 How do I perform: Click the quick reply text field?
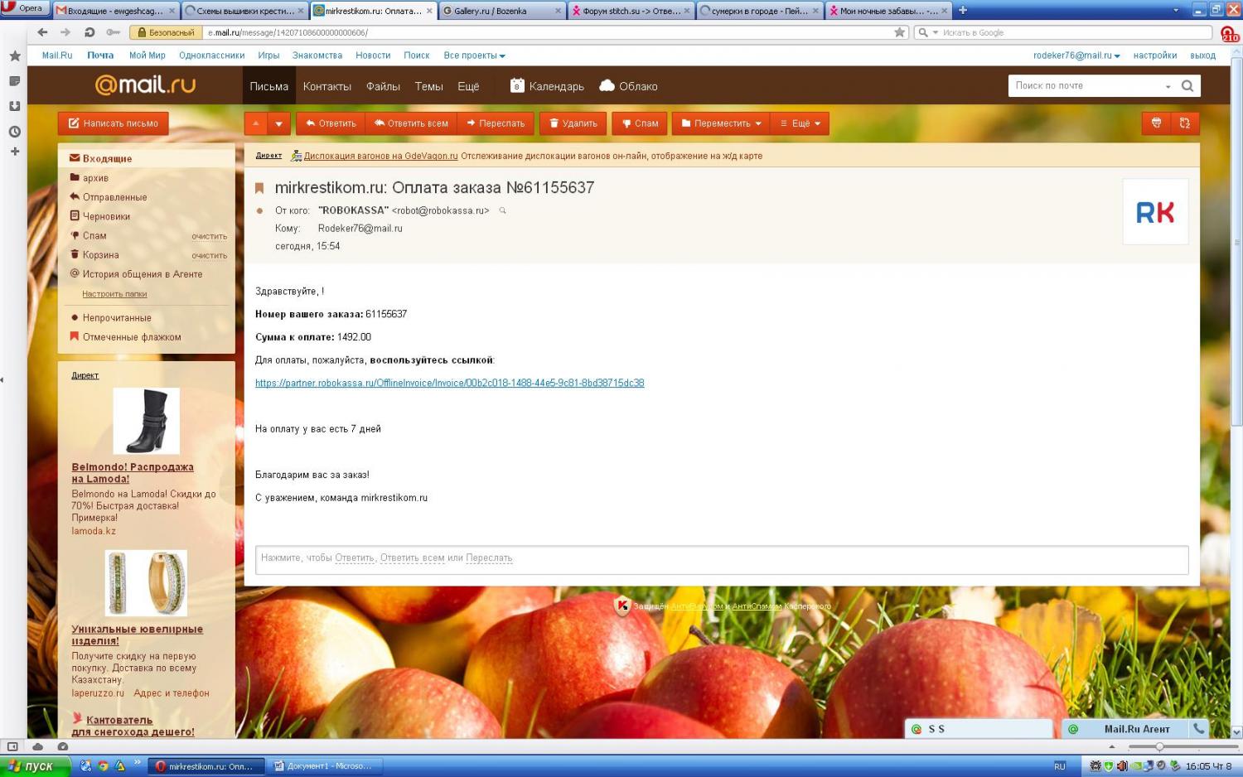[x=721, y=558]
